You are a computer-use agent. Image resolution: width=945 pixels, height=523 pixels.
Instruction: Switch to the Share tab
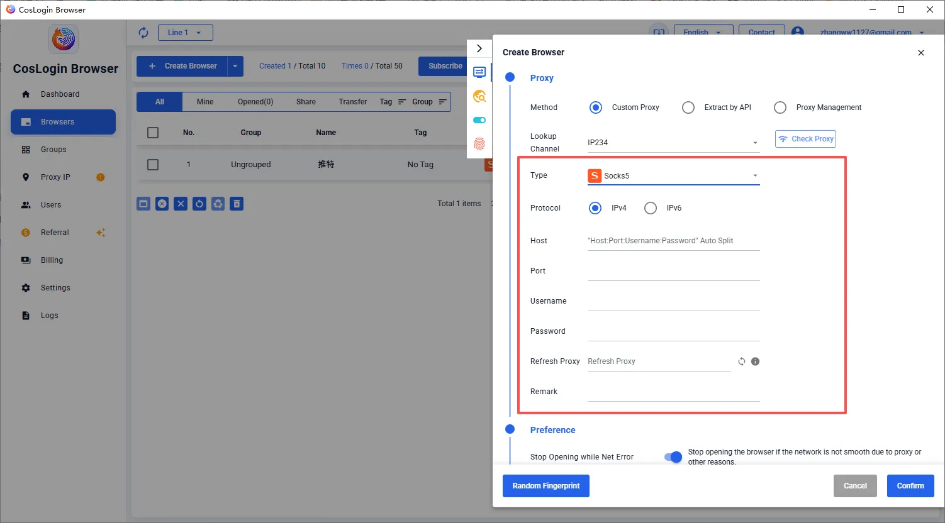[306, 102]
